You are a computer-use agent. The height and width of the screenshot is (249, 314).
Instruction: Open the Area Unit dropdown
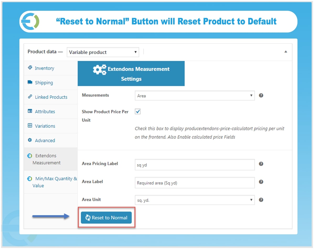point(194,200)
